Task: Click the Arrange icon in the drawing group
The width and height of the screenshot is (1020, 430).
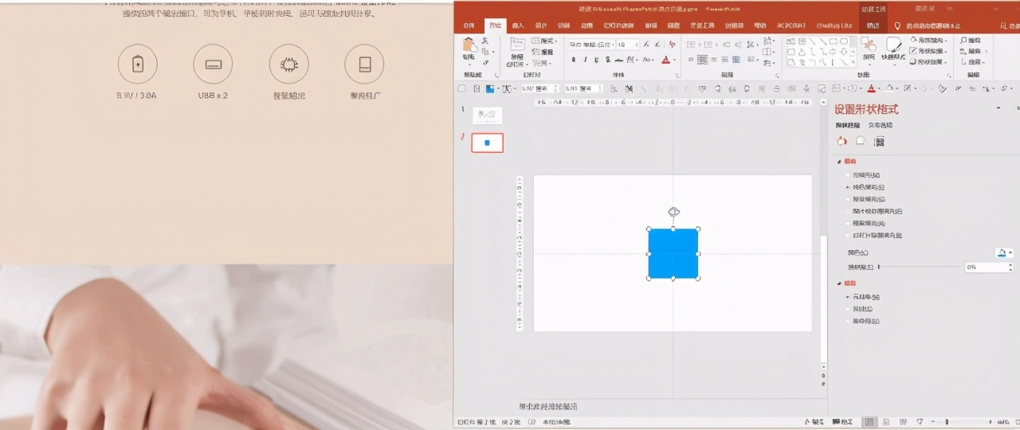Action: tap(869, 46)
